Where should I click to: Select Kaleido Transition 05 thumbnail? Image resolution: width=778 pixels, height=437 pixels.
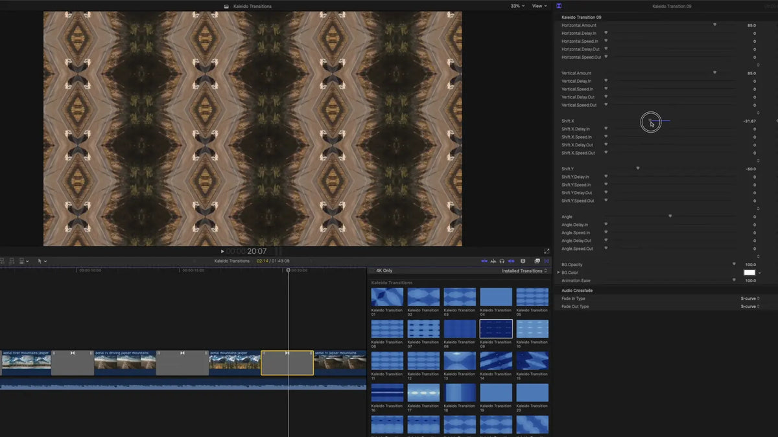532,297
